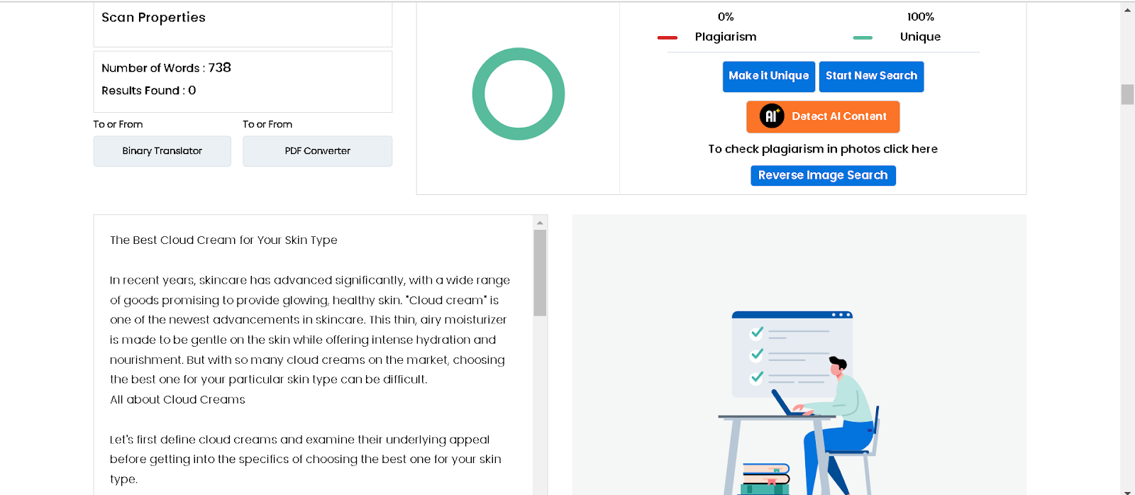Viewport: 1135px width, 495px height.
Task: Open Detect AI Content tool
Action: point(823,116)
